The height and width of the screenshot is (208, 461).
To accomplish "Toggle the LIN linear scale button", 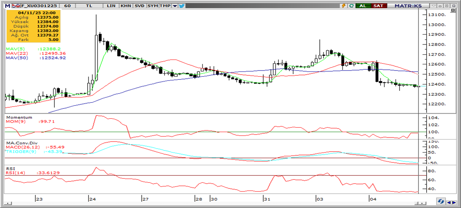I will 111,6.
